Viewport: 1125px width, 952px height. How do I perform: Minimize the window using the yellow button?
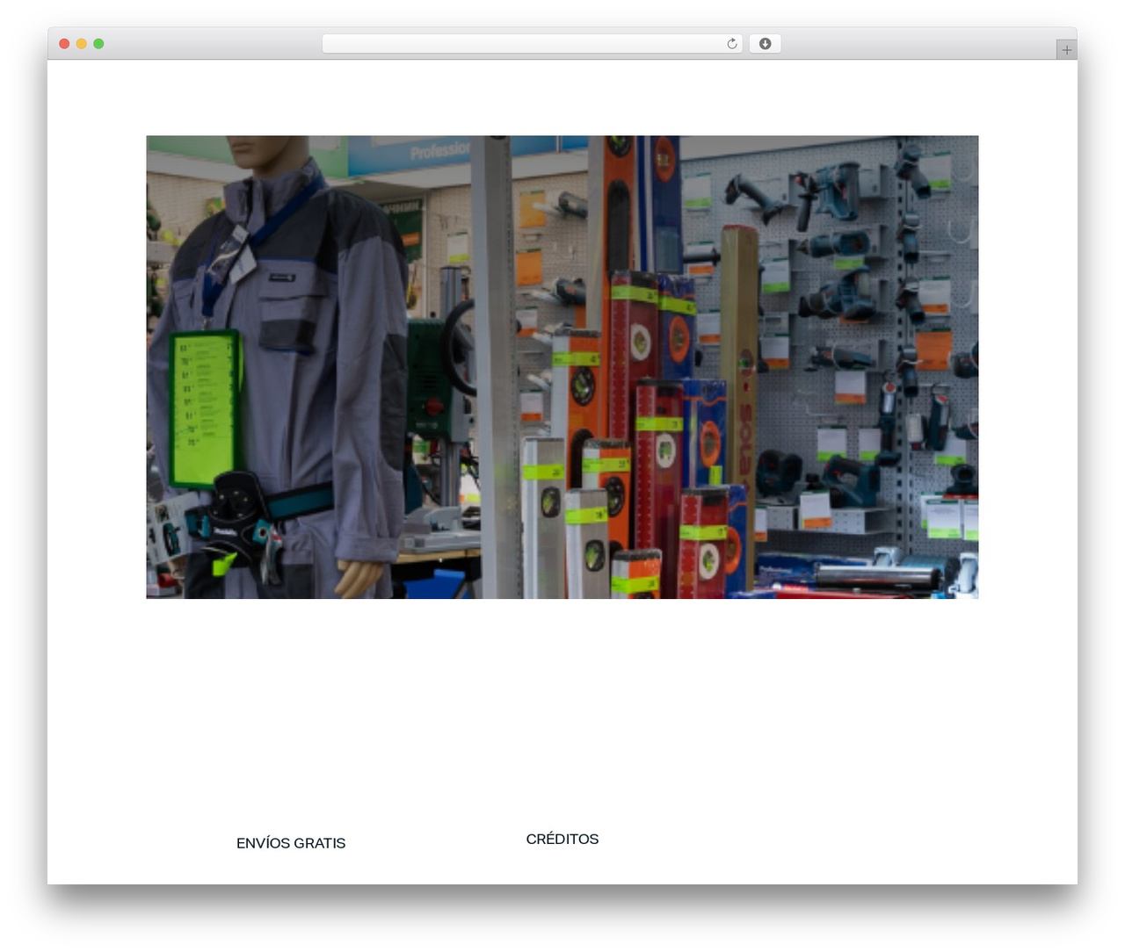click(x=81, y=44)
